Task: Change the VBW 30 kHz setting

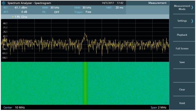Action: coord(87,8)
